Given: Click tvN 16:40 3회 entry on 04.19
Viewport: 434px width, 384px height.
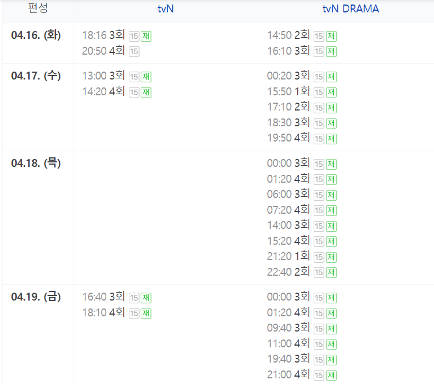Looking at the screenshot, I should 103,297.
